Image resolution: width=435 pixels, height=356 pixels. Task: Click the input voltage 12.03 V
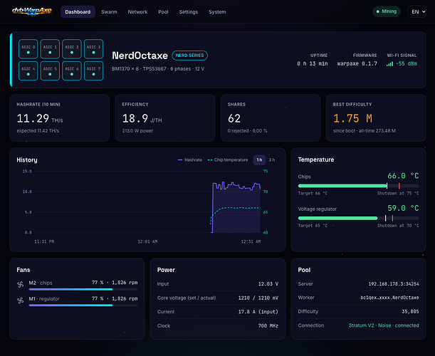(268, 284)
